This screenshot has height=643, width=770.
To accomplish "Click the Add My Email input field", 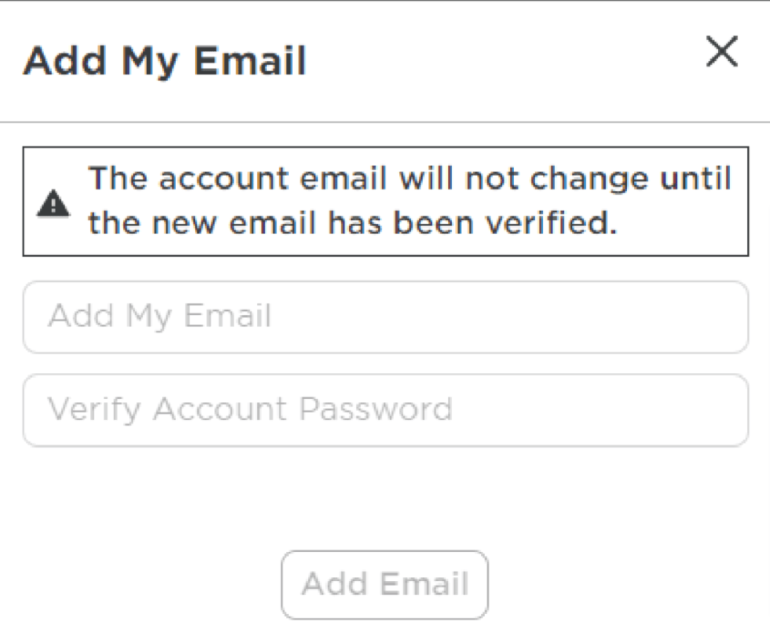I will (x=385, y=316).
